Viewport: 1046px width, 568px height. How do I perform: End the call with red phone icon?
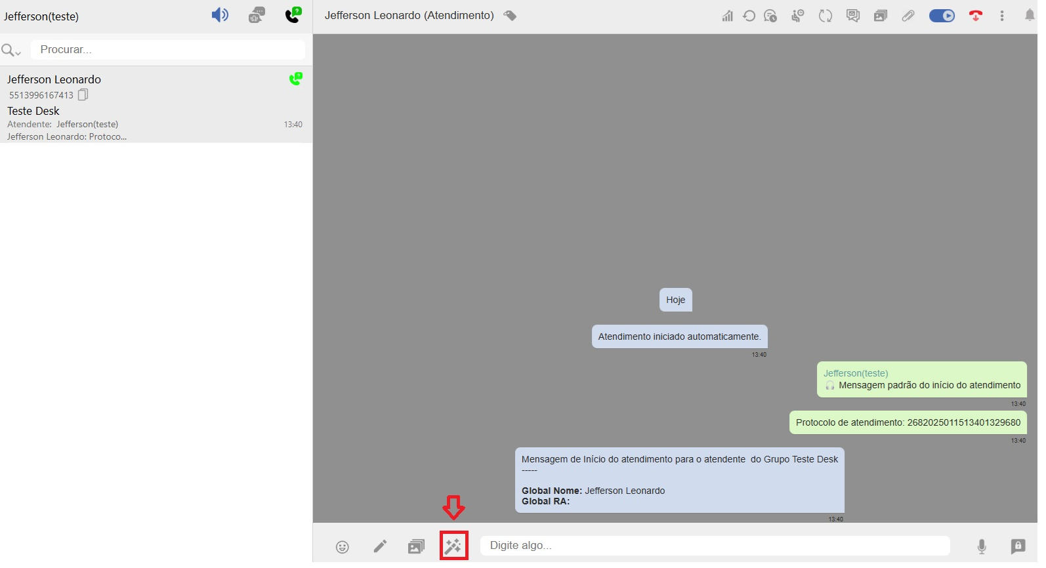pos(976,16)
